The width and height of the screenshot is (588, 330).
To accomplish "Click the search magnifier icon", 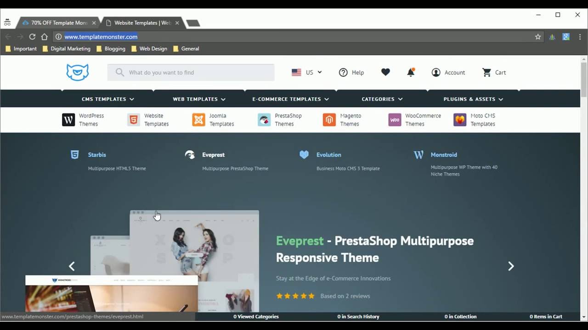I will [x=120, y=72].
